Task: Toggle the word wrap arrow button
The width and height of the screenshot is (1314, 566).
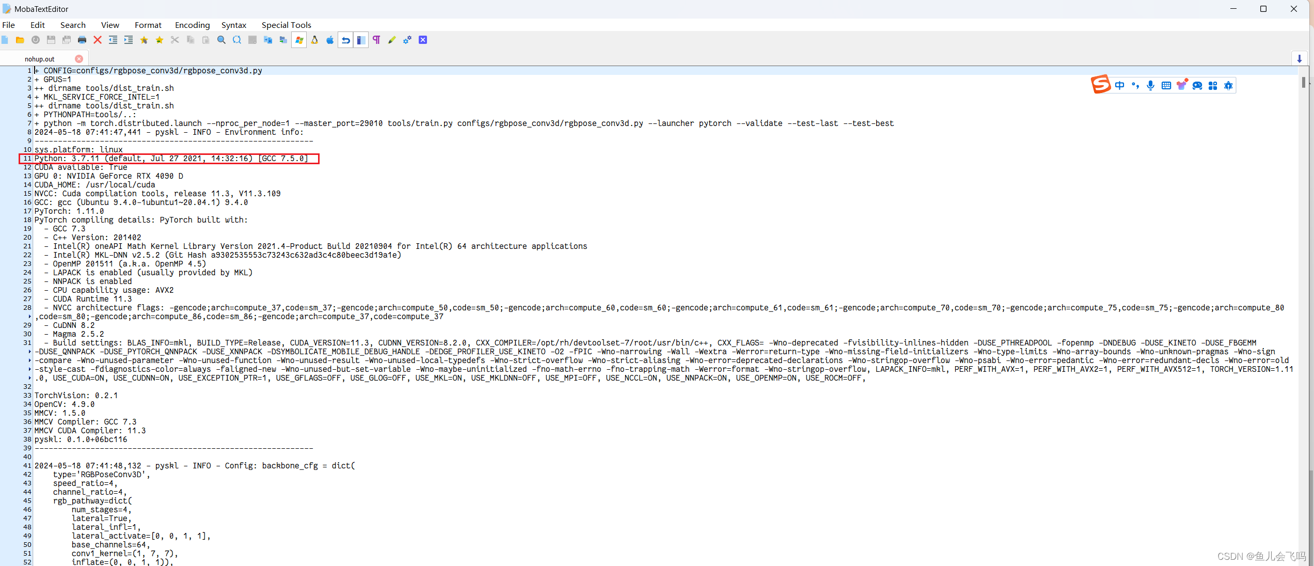Action: (345, 40)
